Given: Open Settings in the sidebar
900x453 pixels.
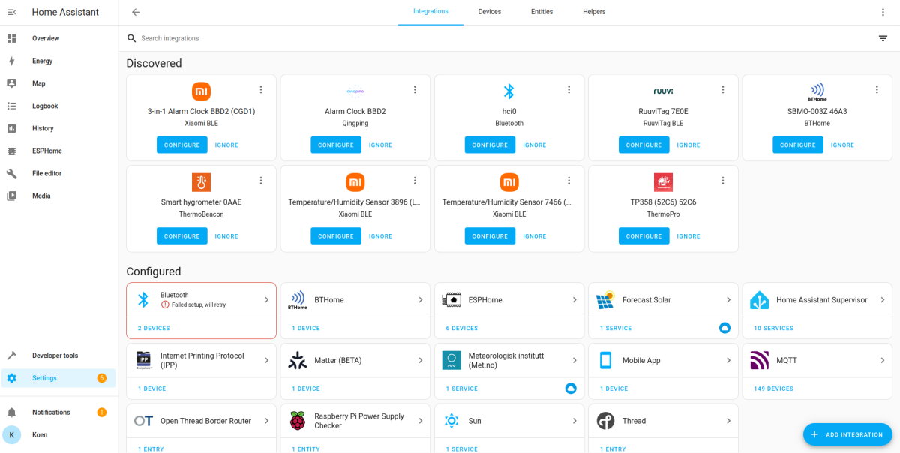Looking at the screenshot, I should (59, 378).
